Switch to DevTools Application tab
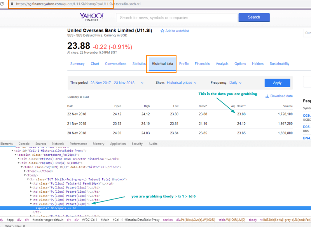 tap(118, 144)
